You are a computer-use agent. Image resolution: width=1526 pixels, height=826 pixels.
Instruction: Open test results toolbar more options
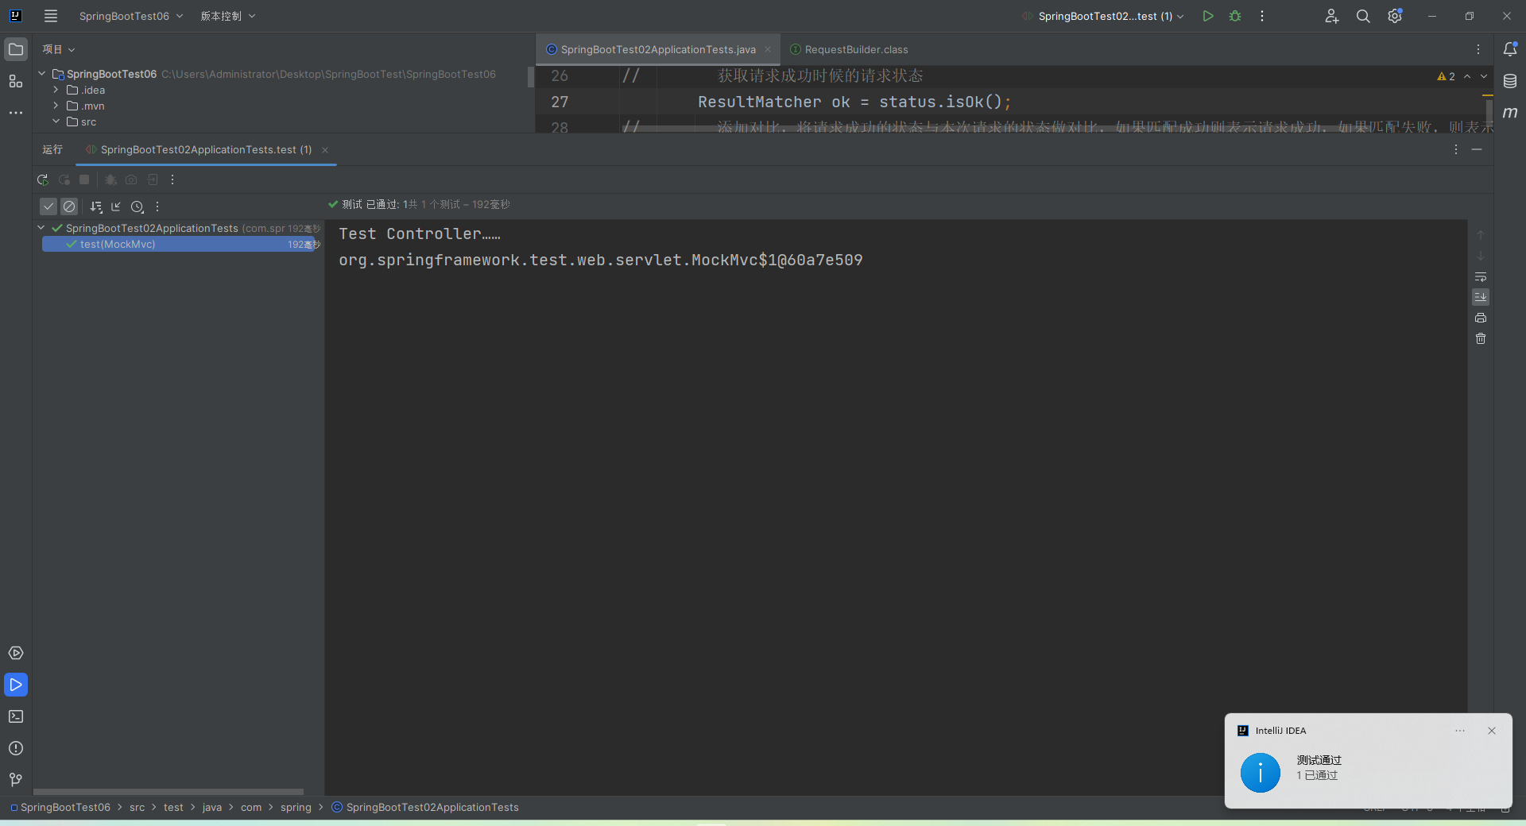157,206
